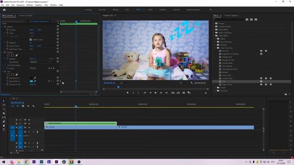This screenshot has width=294, height=165.
Task: Click the eyedropper for Map Black To
Action: click(35, 78)
